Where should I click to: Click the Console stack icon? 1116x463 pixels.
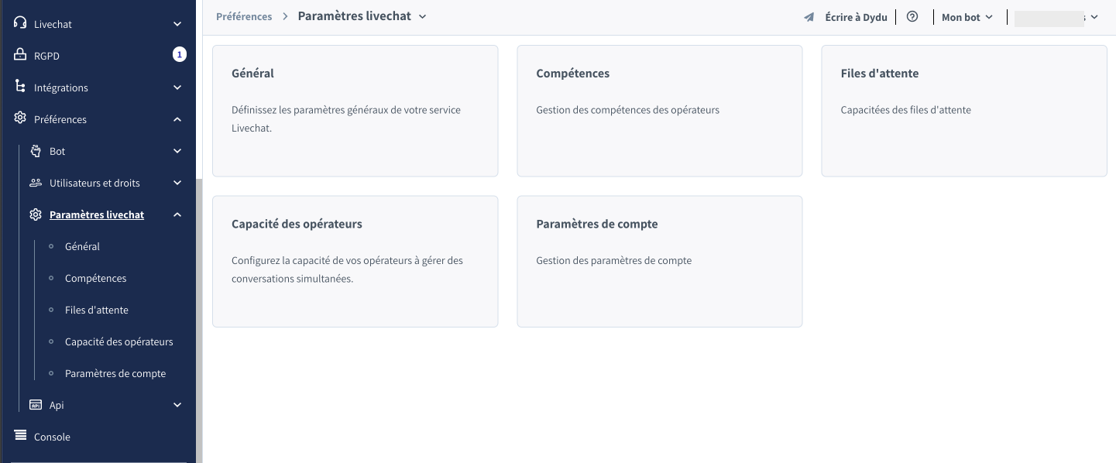(21, 436)
